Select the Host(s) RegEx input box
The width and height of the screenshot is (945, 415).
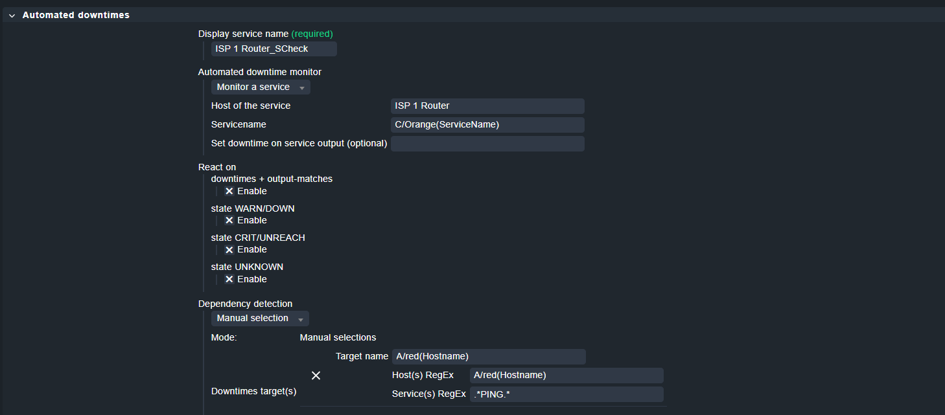coord(566,375)
